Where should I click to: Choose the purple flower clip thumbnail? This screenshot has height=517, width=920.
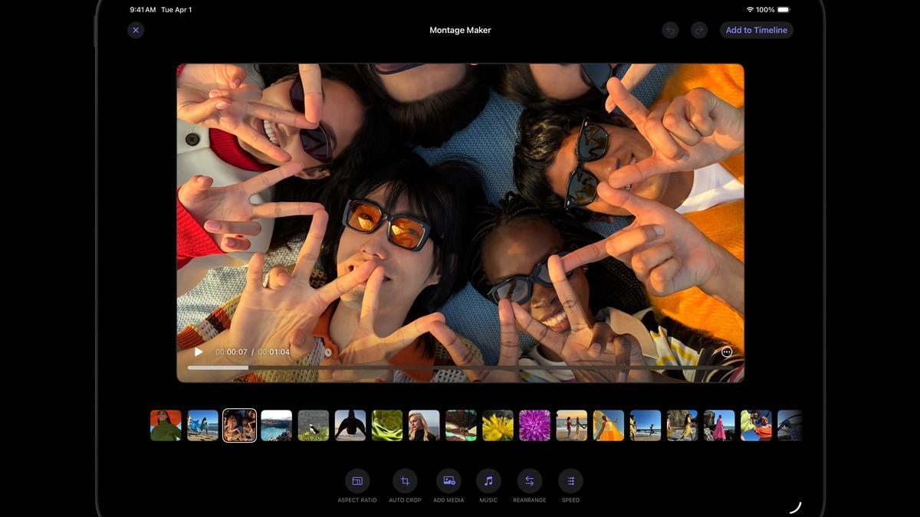(x=534, y=425)
